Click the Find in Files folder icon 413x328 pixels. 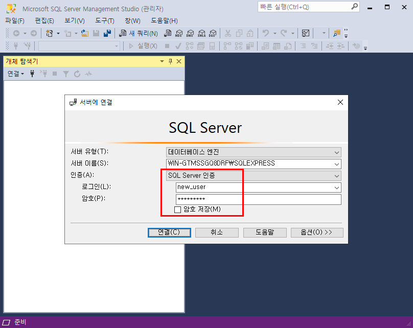pyautogui.click(x=337, y=33)
